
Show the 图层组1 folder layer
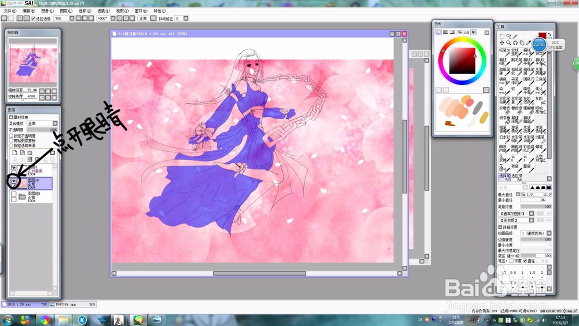tap(13, 194)
